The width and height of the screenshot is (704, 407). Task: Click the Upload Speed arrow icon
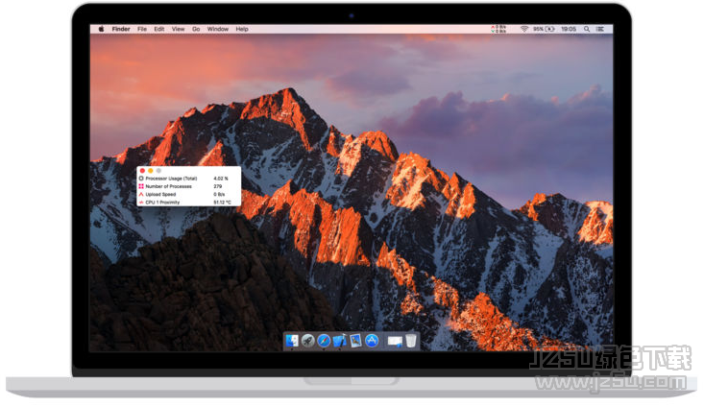(x=141, y=194)
